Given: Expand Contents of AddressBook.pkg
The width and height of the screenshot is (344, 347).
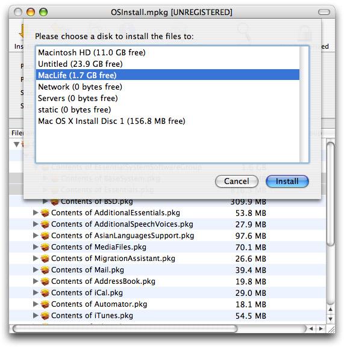Looking at the screenshot, I should [36, 281].
